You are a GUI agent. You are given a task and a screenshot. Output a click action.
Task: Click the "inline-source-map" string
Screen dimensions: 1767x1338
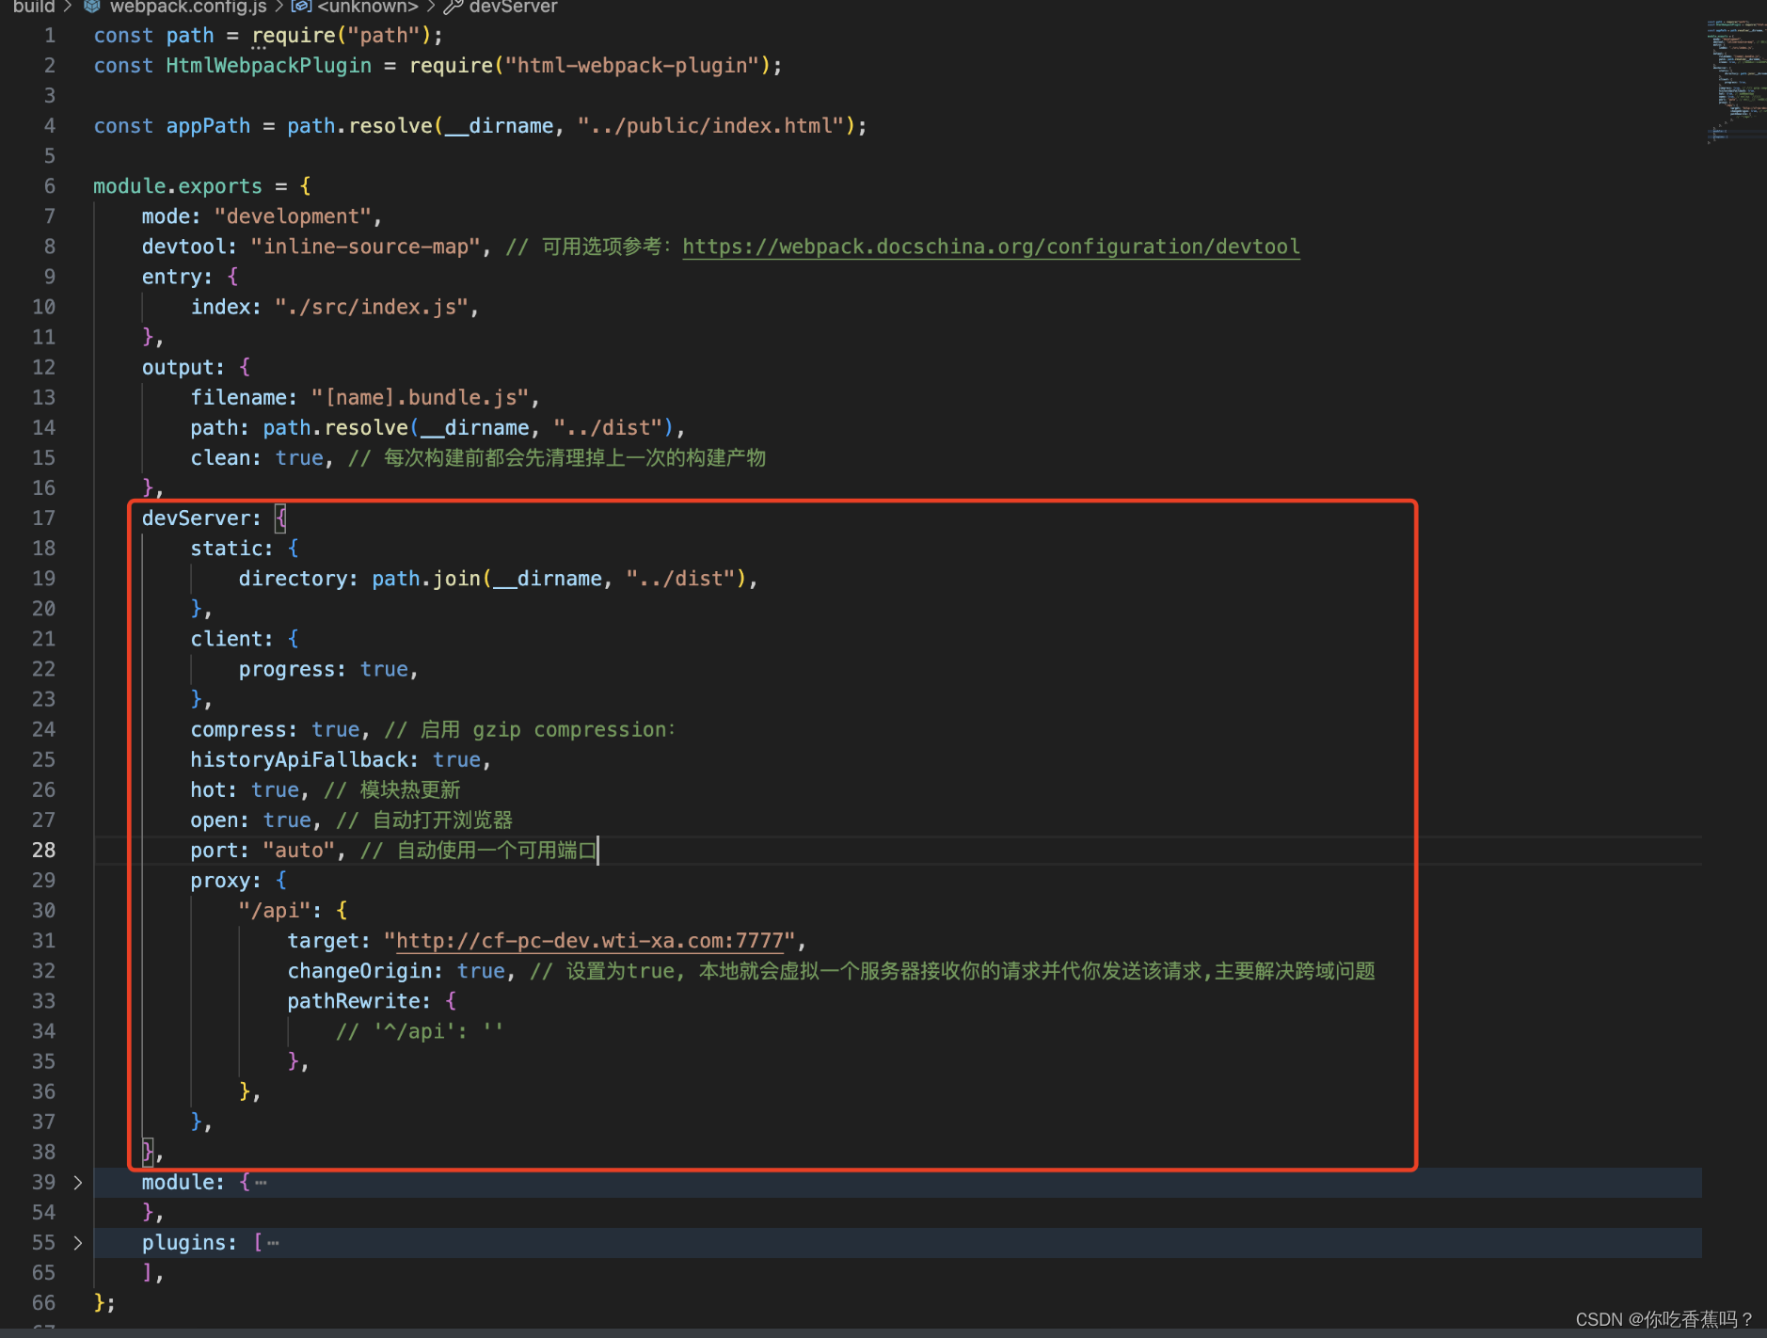[x=365, y=247]
